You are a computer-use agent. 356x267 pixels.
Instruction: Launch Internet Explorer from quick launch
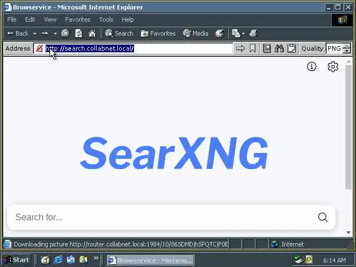click(x=58, y=260)
